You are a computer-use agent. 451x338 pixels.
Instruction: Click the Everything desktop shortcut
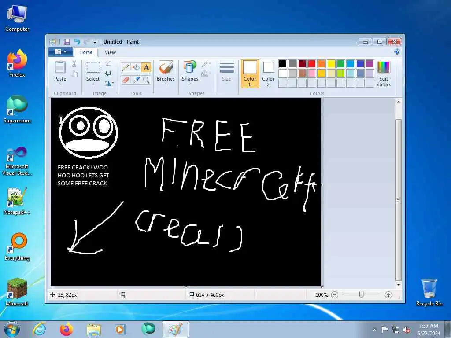pyautogui.click(x=17, y=246)
